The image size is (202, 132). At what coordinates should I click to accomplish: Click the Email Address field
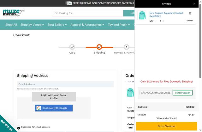tap(65, 84)
